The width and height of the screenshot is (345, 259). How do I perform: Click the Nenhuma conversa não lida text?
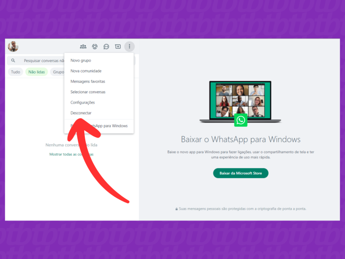tap(71, 145)
